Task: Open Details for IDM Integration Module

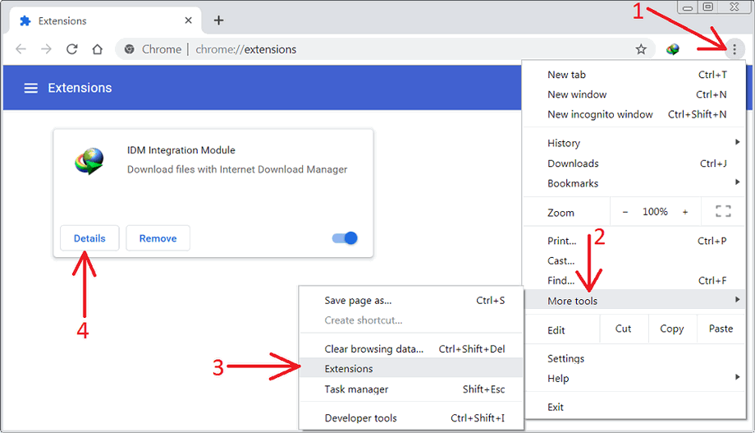Action: [x=89, y=238]
